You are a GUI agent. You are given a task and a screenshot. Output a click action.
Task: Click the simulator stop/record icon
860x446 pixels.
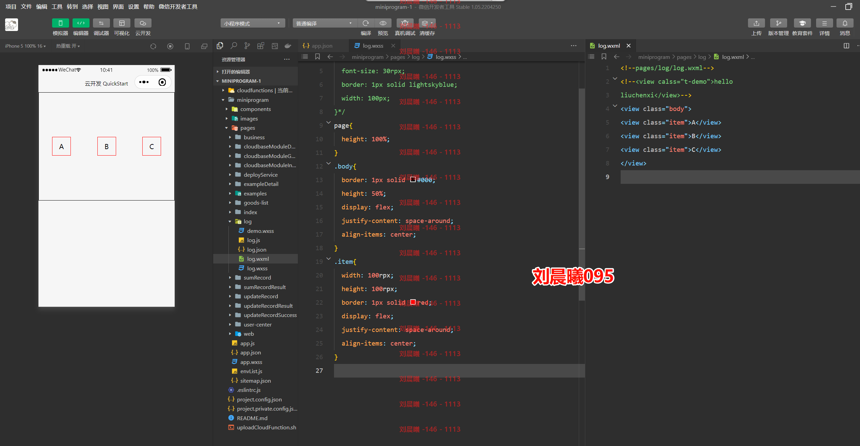170,46
